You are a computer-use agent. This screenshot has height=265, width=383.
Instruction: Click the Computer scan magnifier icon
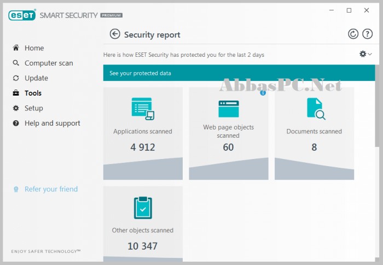point(16,63)
